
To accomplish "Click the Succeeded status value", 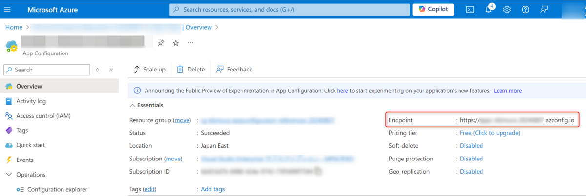I will [215, 133].
